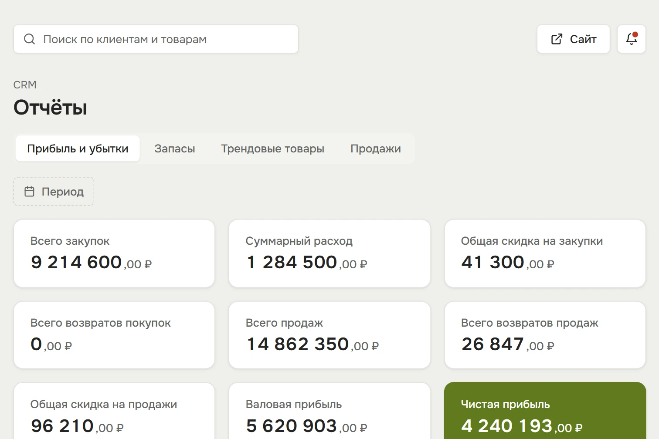Click the Всего закупок card
Viewport: 659px width, 439px height.
(114, 253)
